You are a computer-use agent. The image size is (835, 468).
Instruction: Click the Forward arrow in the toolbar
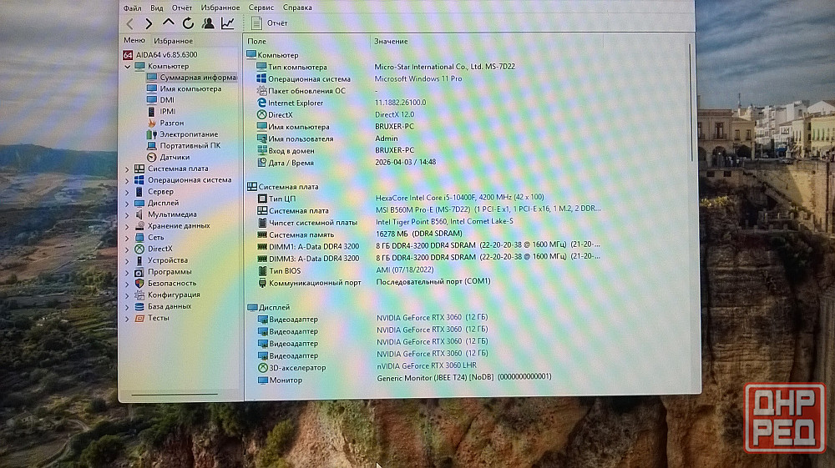pos(149,23)
